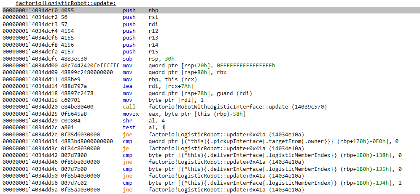This screenshot has width=420, height=194.
Task: Click operand rsp, 30h
Action: (161, 58)
